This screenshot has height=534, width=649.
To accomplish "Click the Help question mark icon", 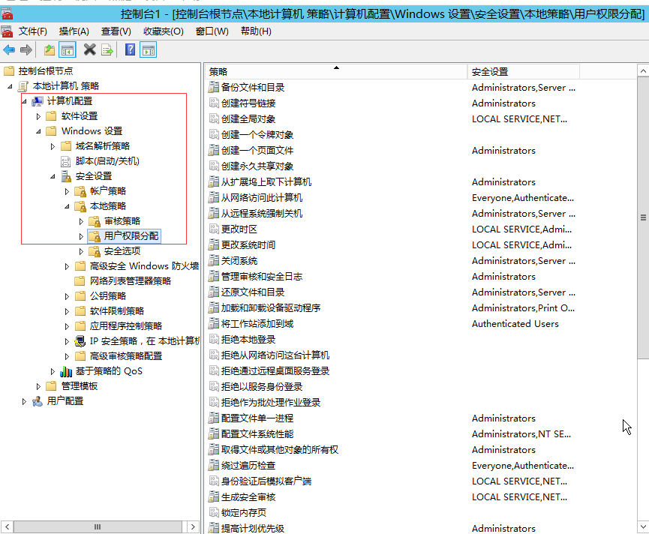I will (x=130, y=50).
